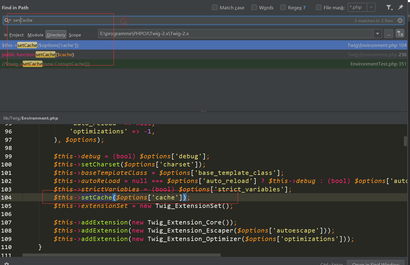Click '3 matches in 2 files' text
Image resolution: width=410 pixels, height=265 pixels.
click(374, 21)
